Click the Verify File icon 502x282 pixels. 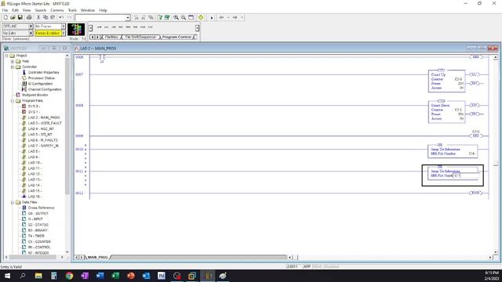[x=160, y=17]
